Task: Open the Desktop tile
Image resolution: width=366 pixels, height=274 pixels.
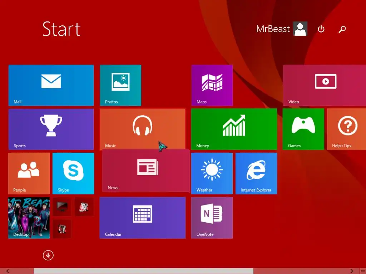Action: pos(29,218)
